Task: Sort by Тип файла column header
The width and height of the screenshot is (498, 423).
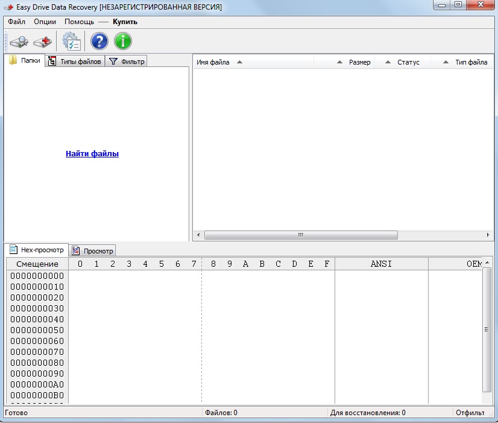Action: 461,62
